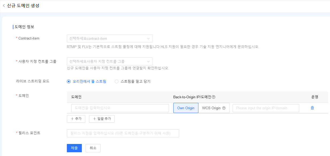This screenshot has height=156, width=330.
Task: Click the plus icon on the 추가 button
Action: (72, 119)
